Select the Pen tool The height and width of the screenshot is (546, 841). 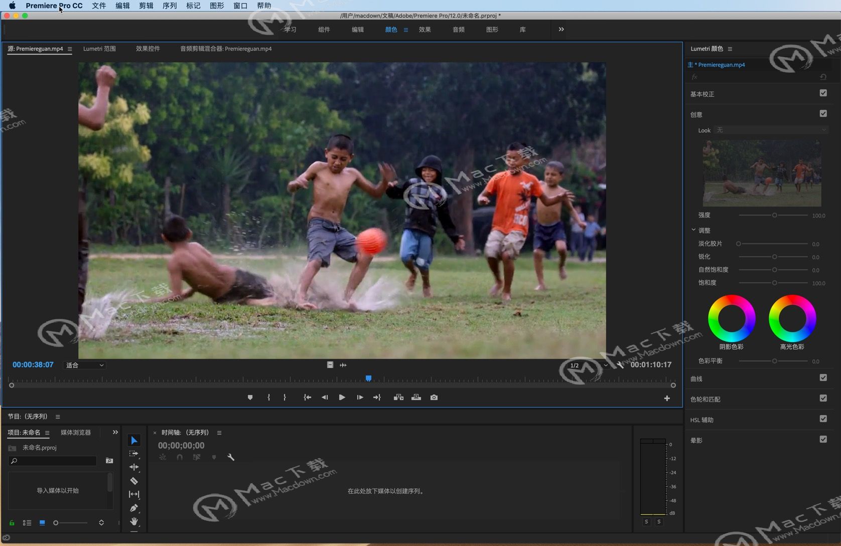[134, 508]
